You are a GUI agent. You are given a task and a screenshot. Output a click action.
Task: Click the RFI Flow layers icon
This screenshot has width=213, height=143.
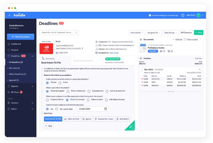(9, 92)
